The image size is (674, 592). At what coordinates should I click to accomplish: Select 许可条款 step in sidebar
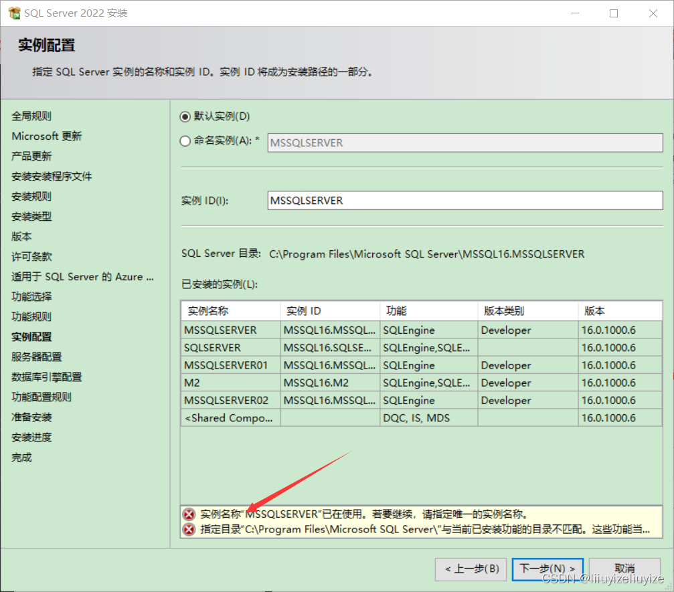pyautogui.click(x=31, y=257)
